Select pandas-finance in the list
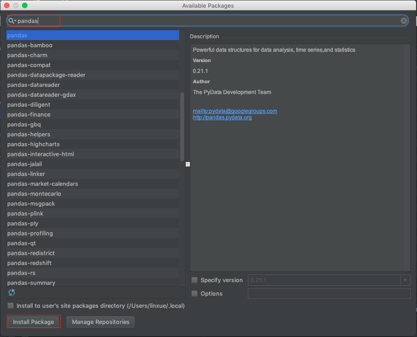This screenshot has width=417, height=337. [x=93, y=114]
